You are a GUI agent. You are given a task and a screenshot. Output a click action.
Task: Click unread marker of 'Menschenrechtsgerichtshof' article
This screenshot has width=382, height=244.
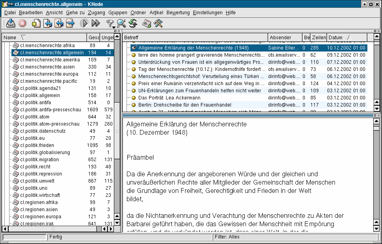click(134, 76)
